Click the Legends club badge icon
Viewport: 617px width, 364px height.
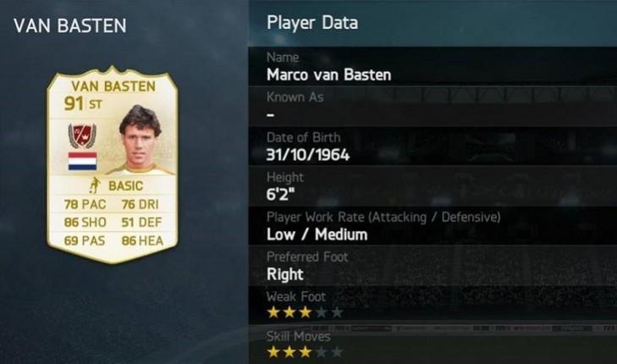82,135
